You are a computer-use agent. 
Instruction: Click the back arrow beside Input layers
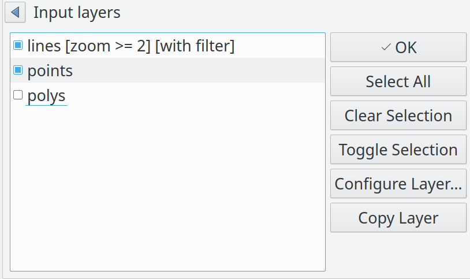pos(16,12)
